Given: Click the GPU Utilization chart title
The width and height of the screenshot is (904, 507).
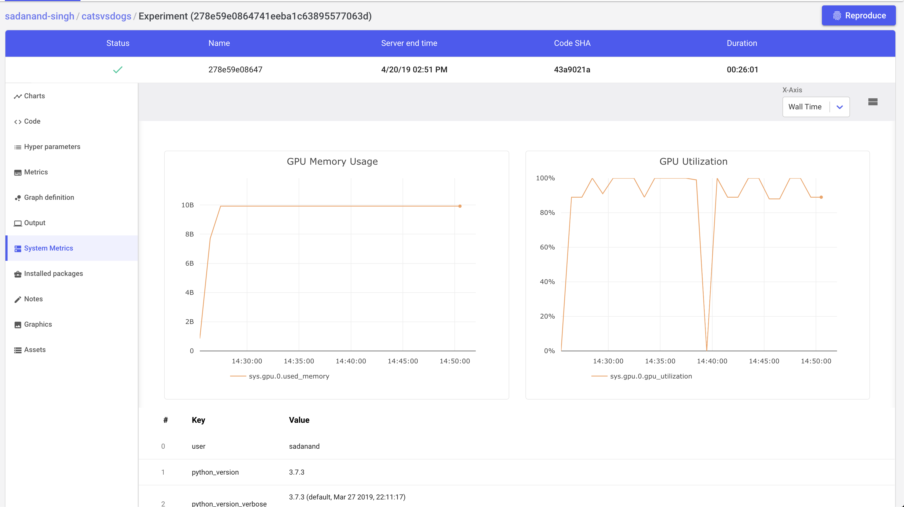Looking at the screenshot, I should point(693,161).
